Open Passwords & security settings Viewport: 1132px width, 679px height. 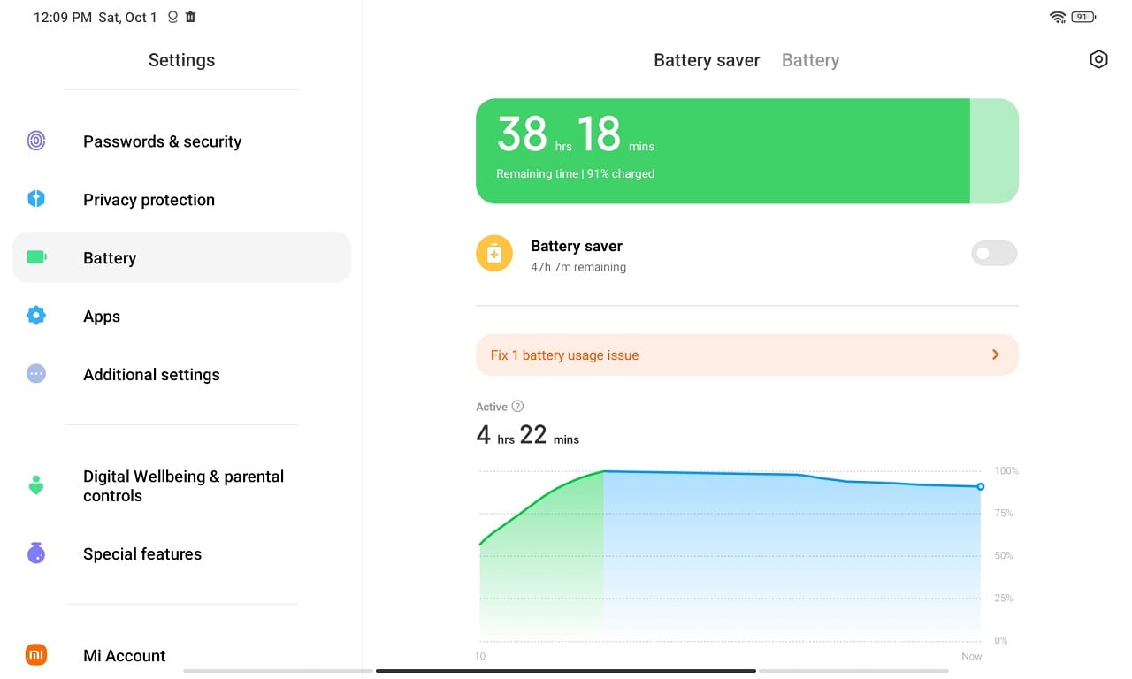(x=162, y=141)
